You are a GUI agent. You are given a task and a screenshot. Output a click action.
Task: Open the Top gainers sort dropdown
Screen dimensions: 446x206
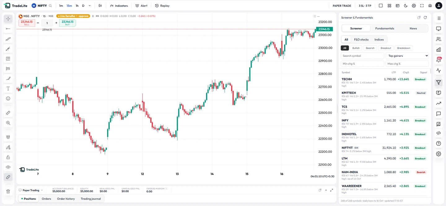[x=407, y=56]
